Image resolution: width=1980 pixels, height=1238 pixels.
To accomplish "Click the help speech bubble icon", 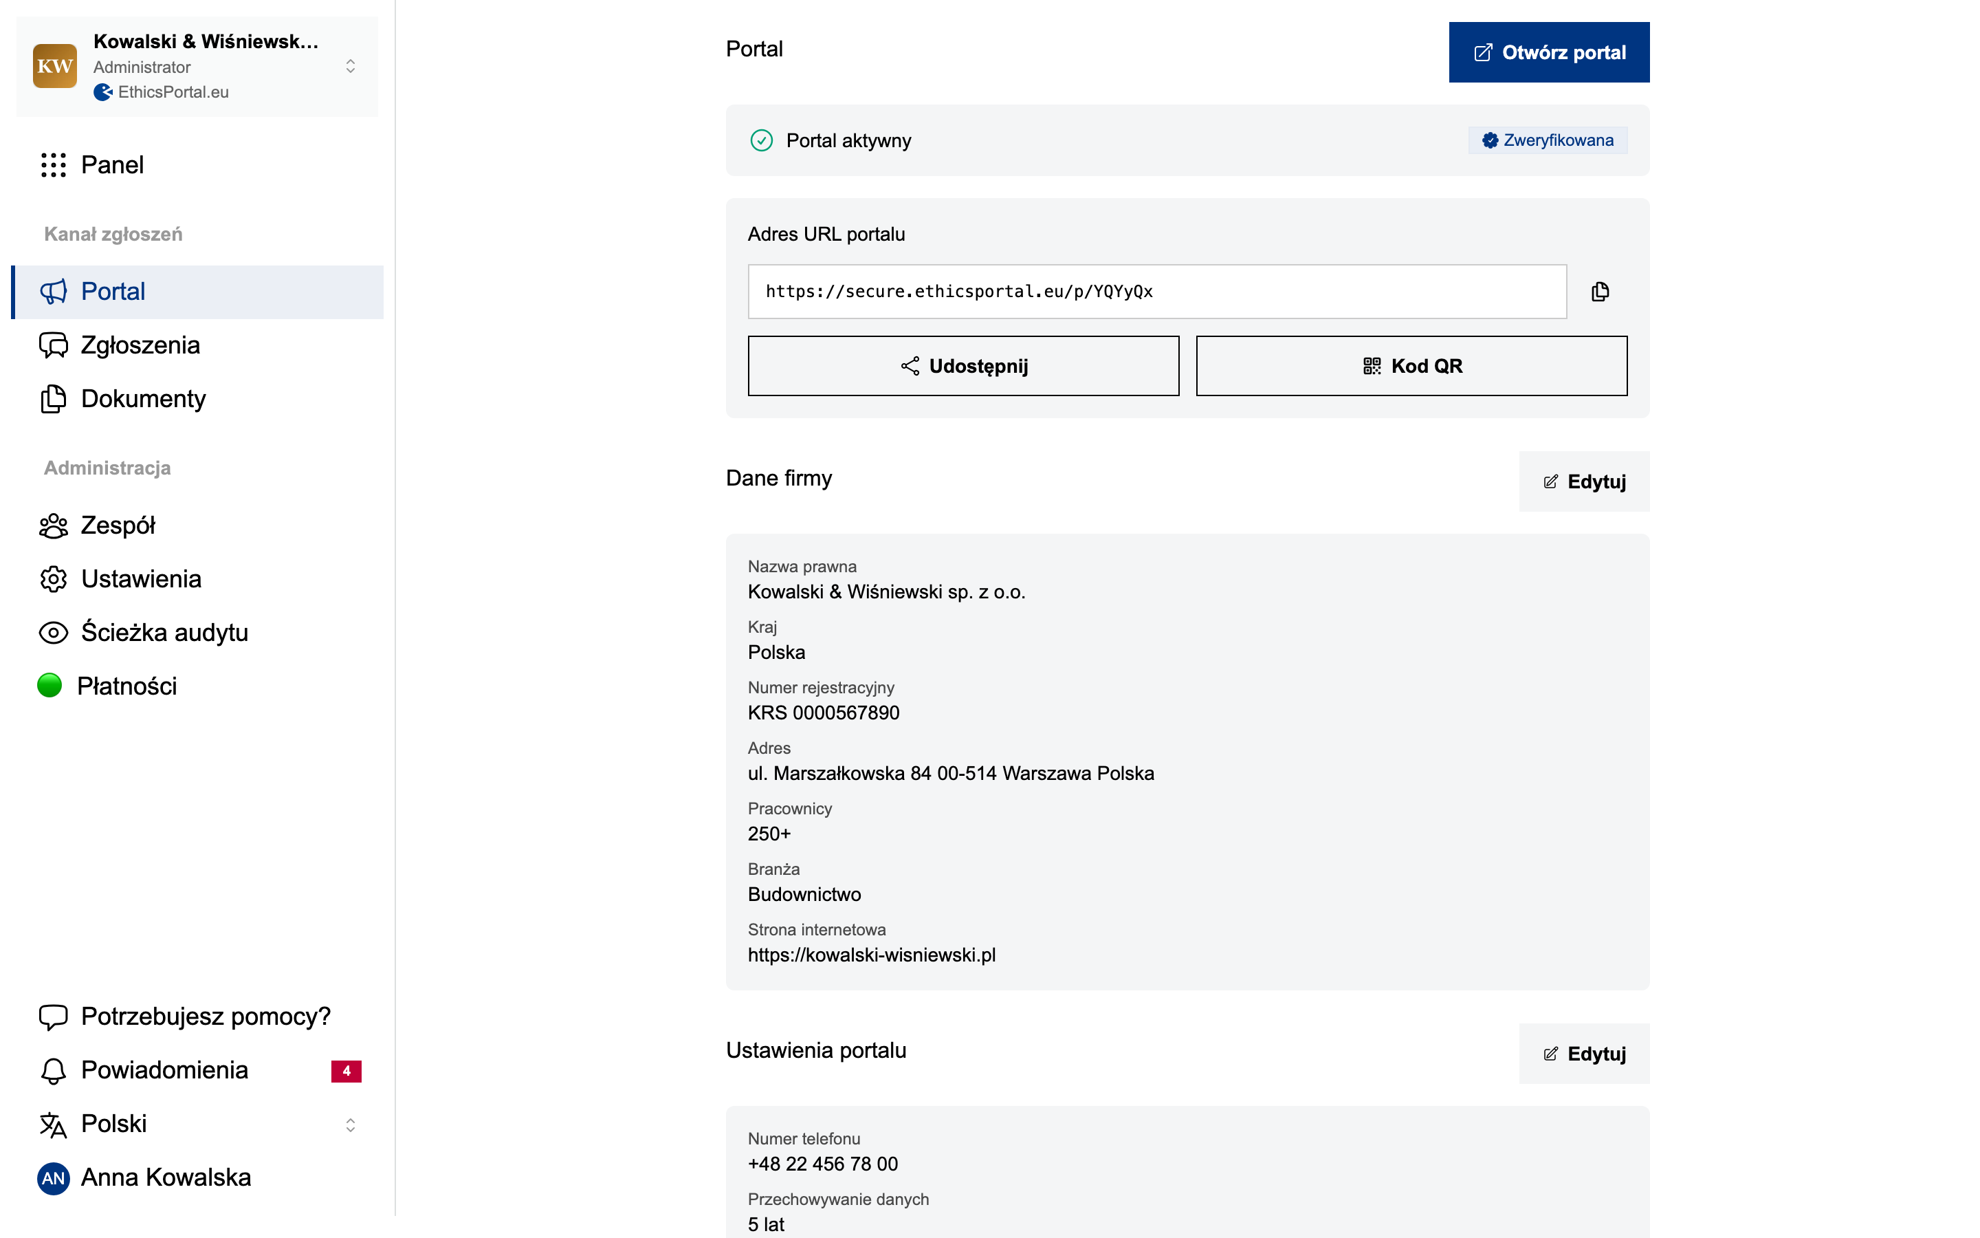I will 53,1017.
